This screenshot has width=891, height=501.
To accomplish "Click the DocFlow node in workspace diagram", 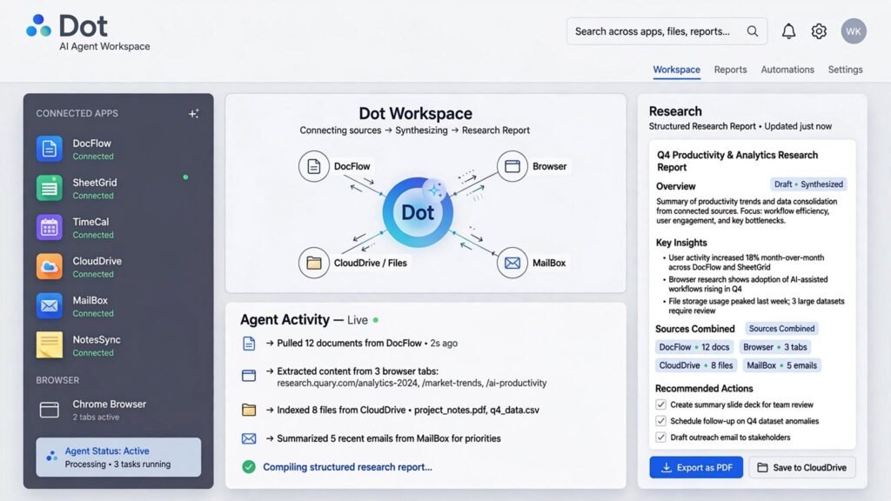I will coord(313,166).
